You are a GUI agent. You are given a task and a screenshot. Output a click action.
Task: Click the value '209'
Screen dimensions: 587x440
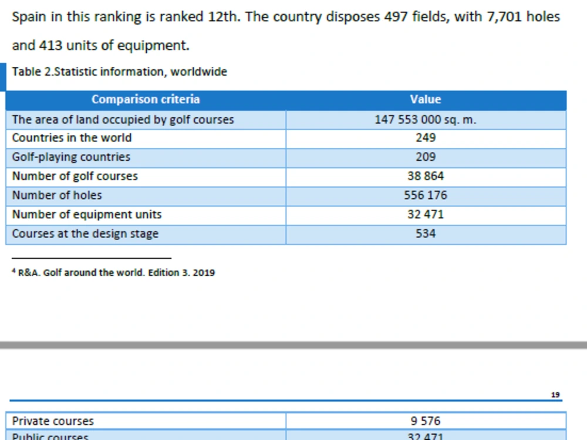click(426, 157)
